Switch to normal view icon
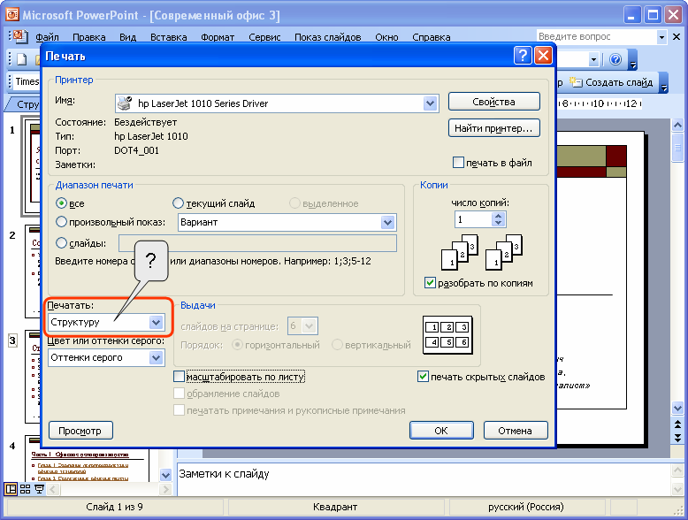The image size is (688, 520). tap(11, 489)
